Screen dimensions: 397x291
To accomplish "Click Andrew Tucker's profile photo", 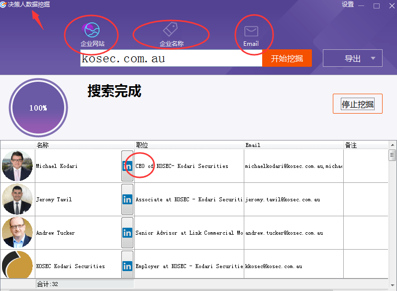I will point(17,233).
